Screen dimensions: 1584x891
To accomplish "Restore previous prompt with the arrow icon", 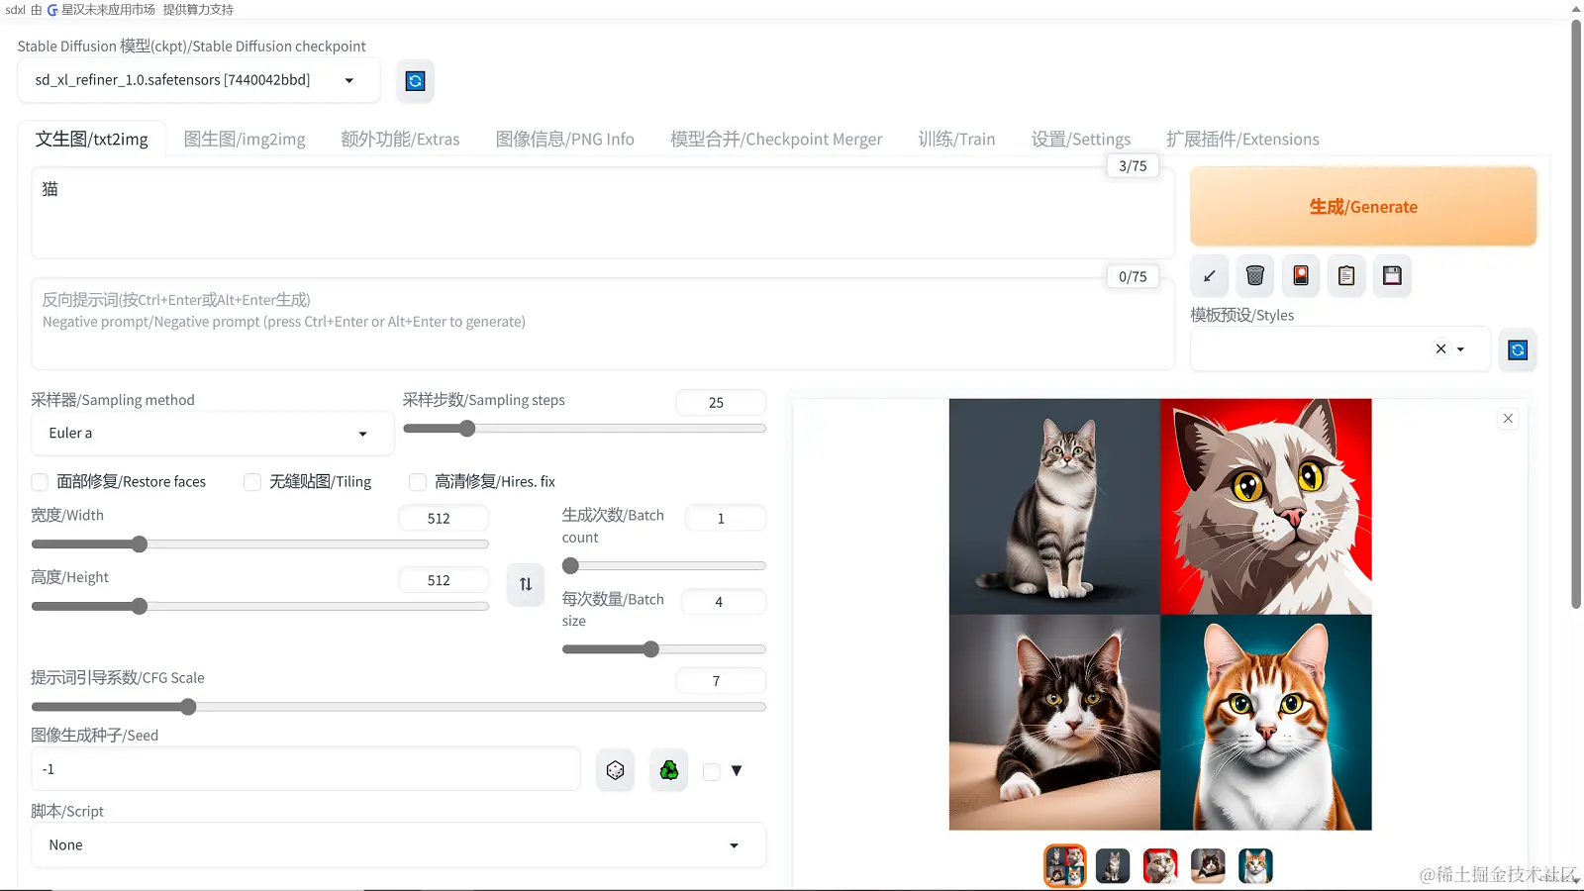I will pyautogui.click(x=1209, y=276).
